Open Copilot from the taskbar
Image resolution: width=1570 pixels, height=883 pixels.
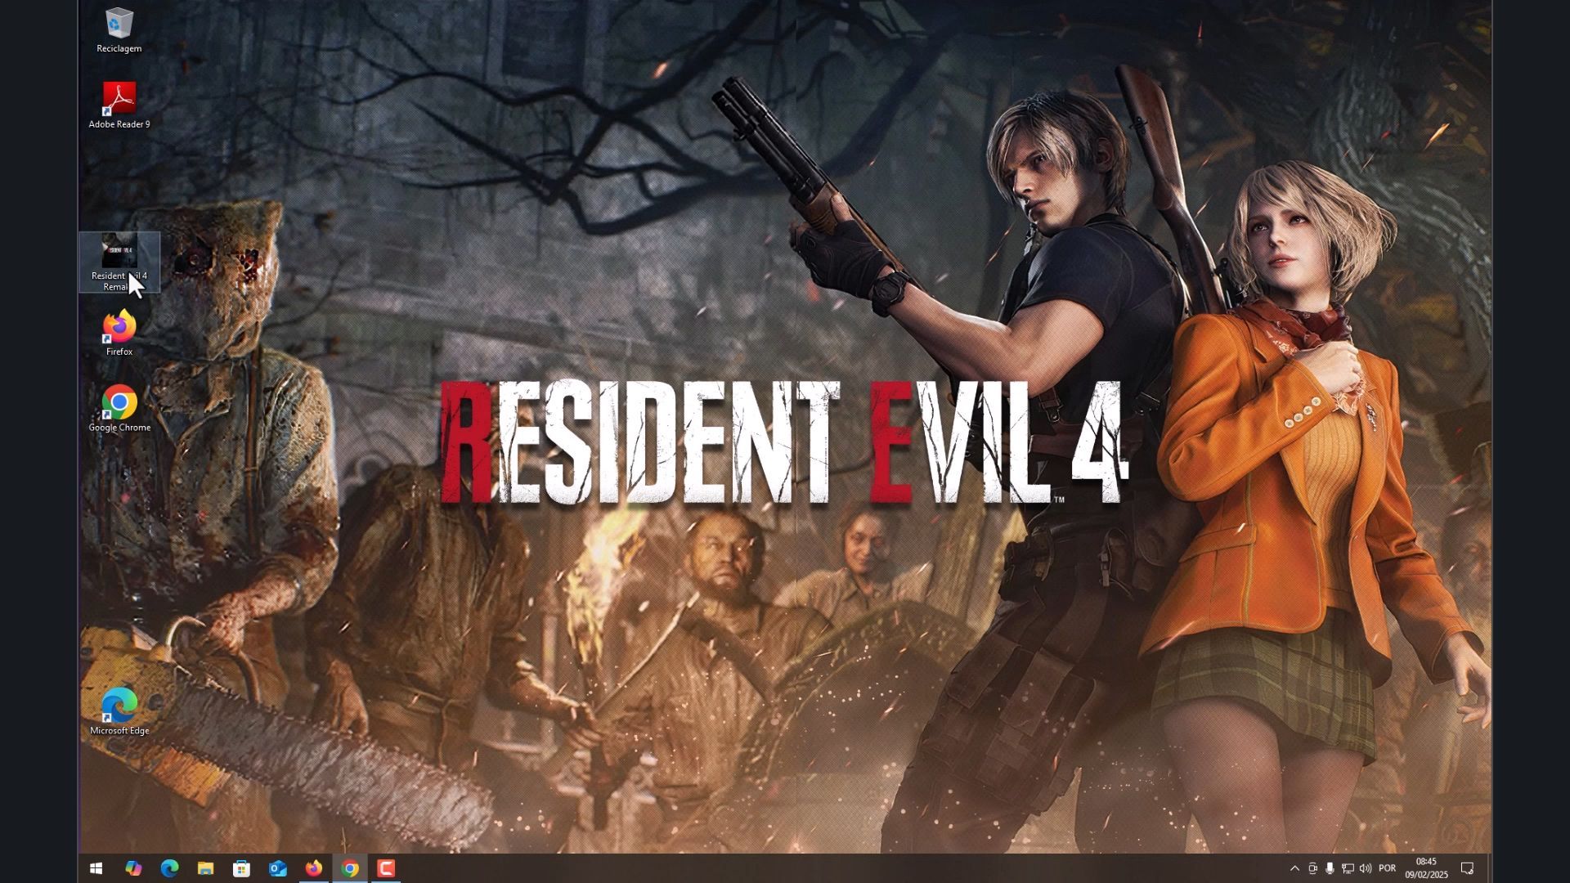[x=132, y=868]
